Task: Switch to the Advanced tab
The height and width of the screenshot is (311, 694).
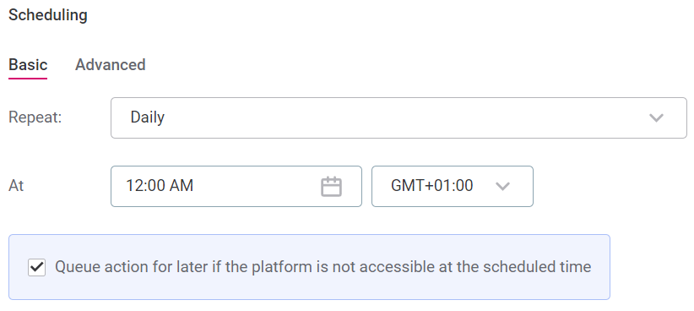Action: tap(111, 65)
